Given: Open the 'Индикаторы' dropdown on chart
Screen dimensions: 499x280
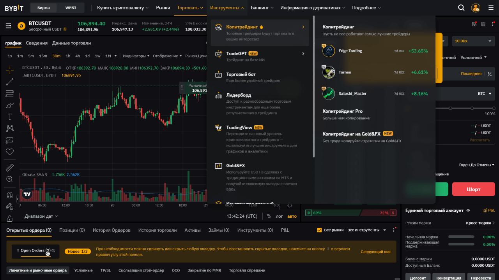Looking at the screenshot, I should click(x=136, y=56).
